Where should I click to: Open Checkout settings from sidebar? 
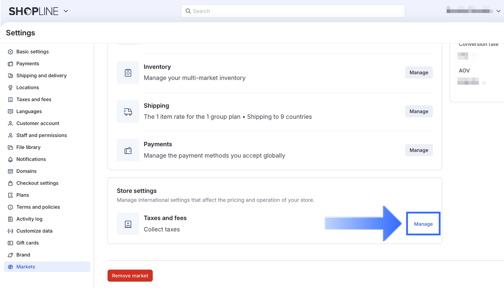pos(37,183)
